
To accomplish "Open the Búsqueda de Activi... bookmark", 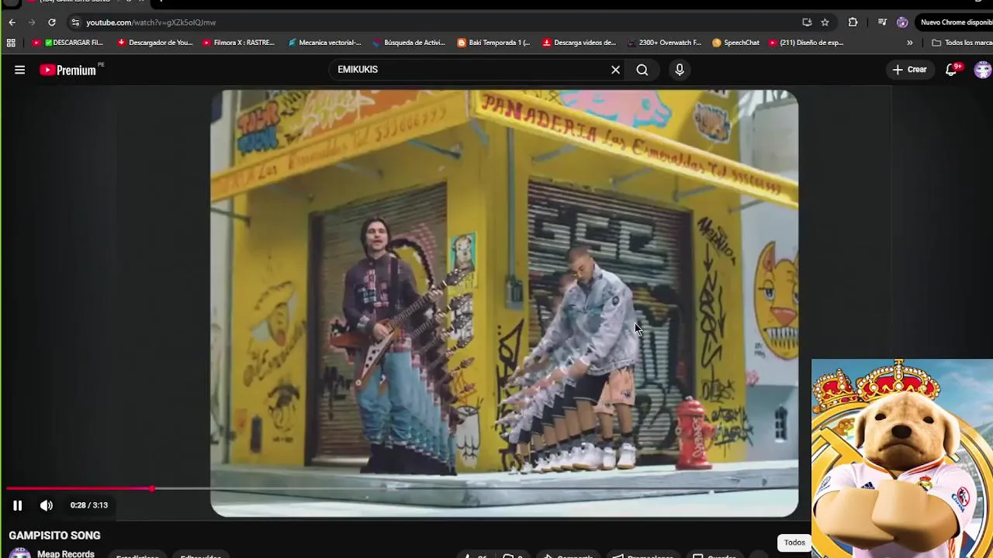I will point(409,43).
